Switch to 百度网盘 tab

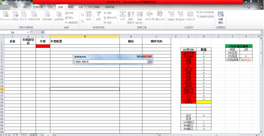110,7
